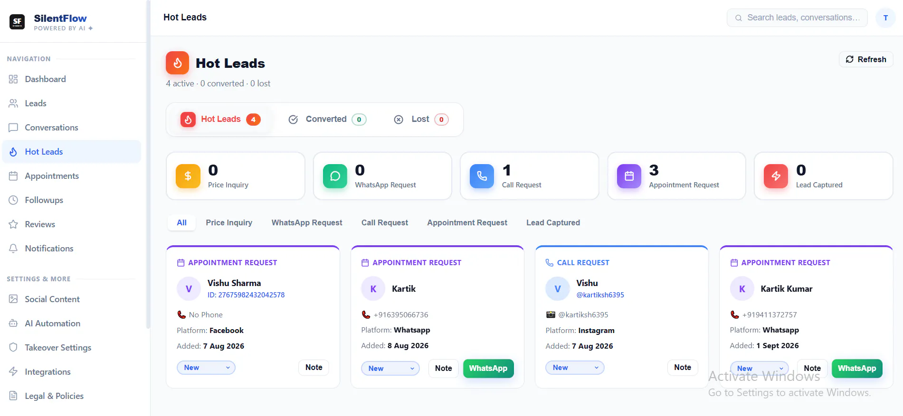Switch to the Converted tab

click(327, 120)
